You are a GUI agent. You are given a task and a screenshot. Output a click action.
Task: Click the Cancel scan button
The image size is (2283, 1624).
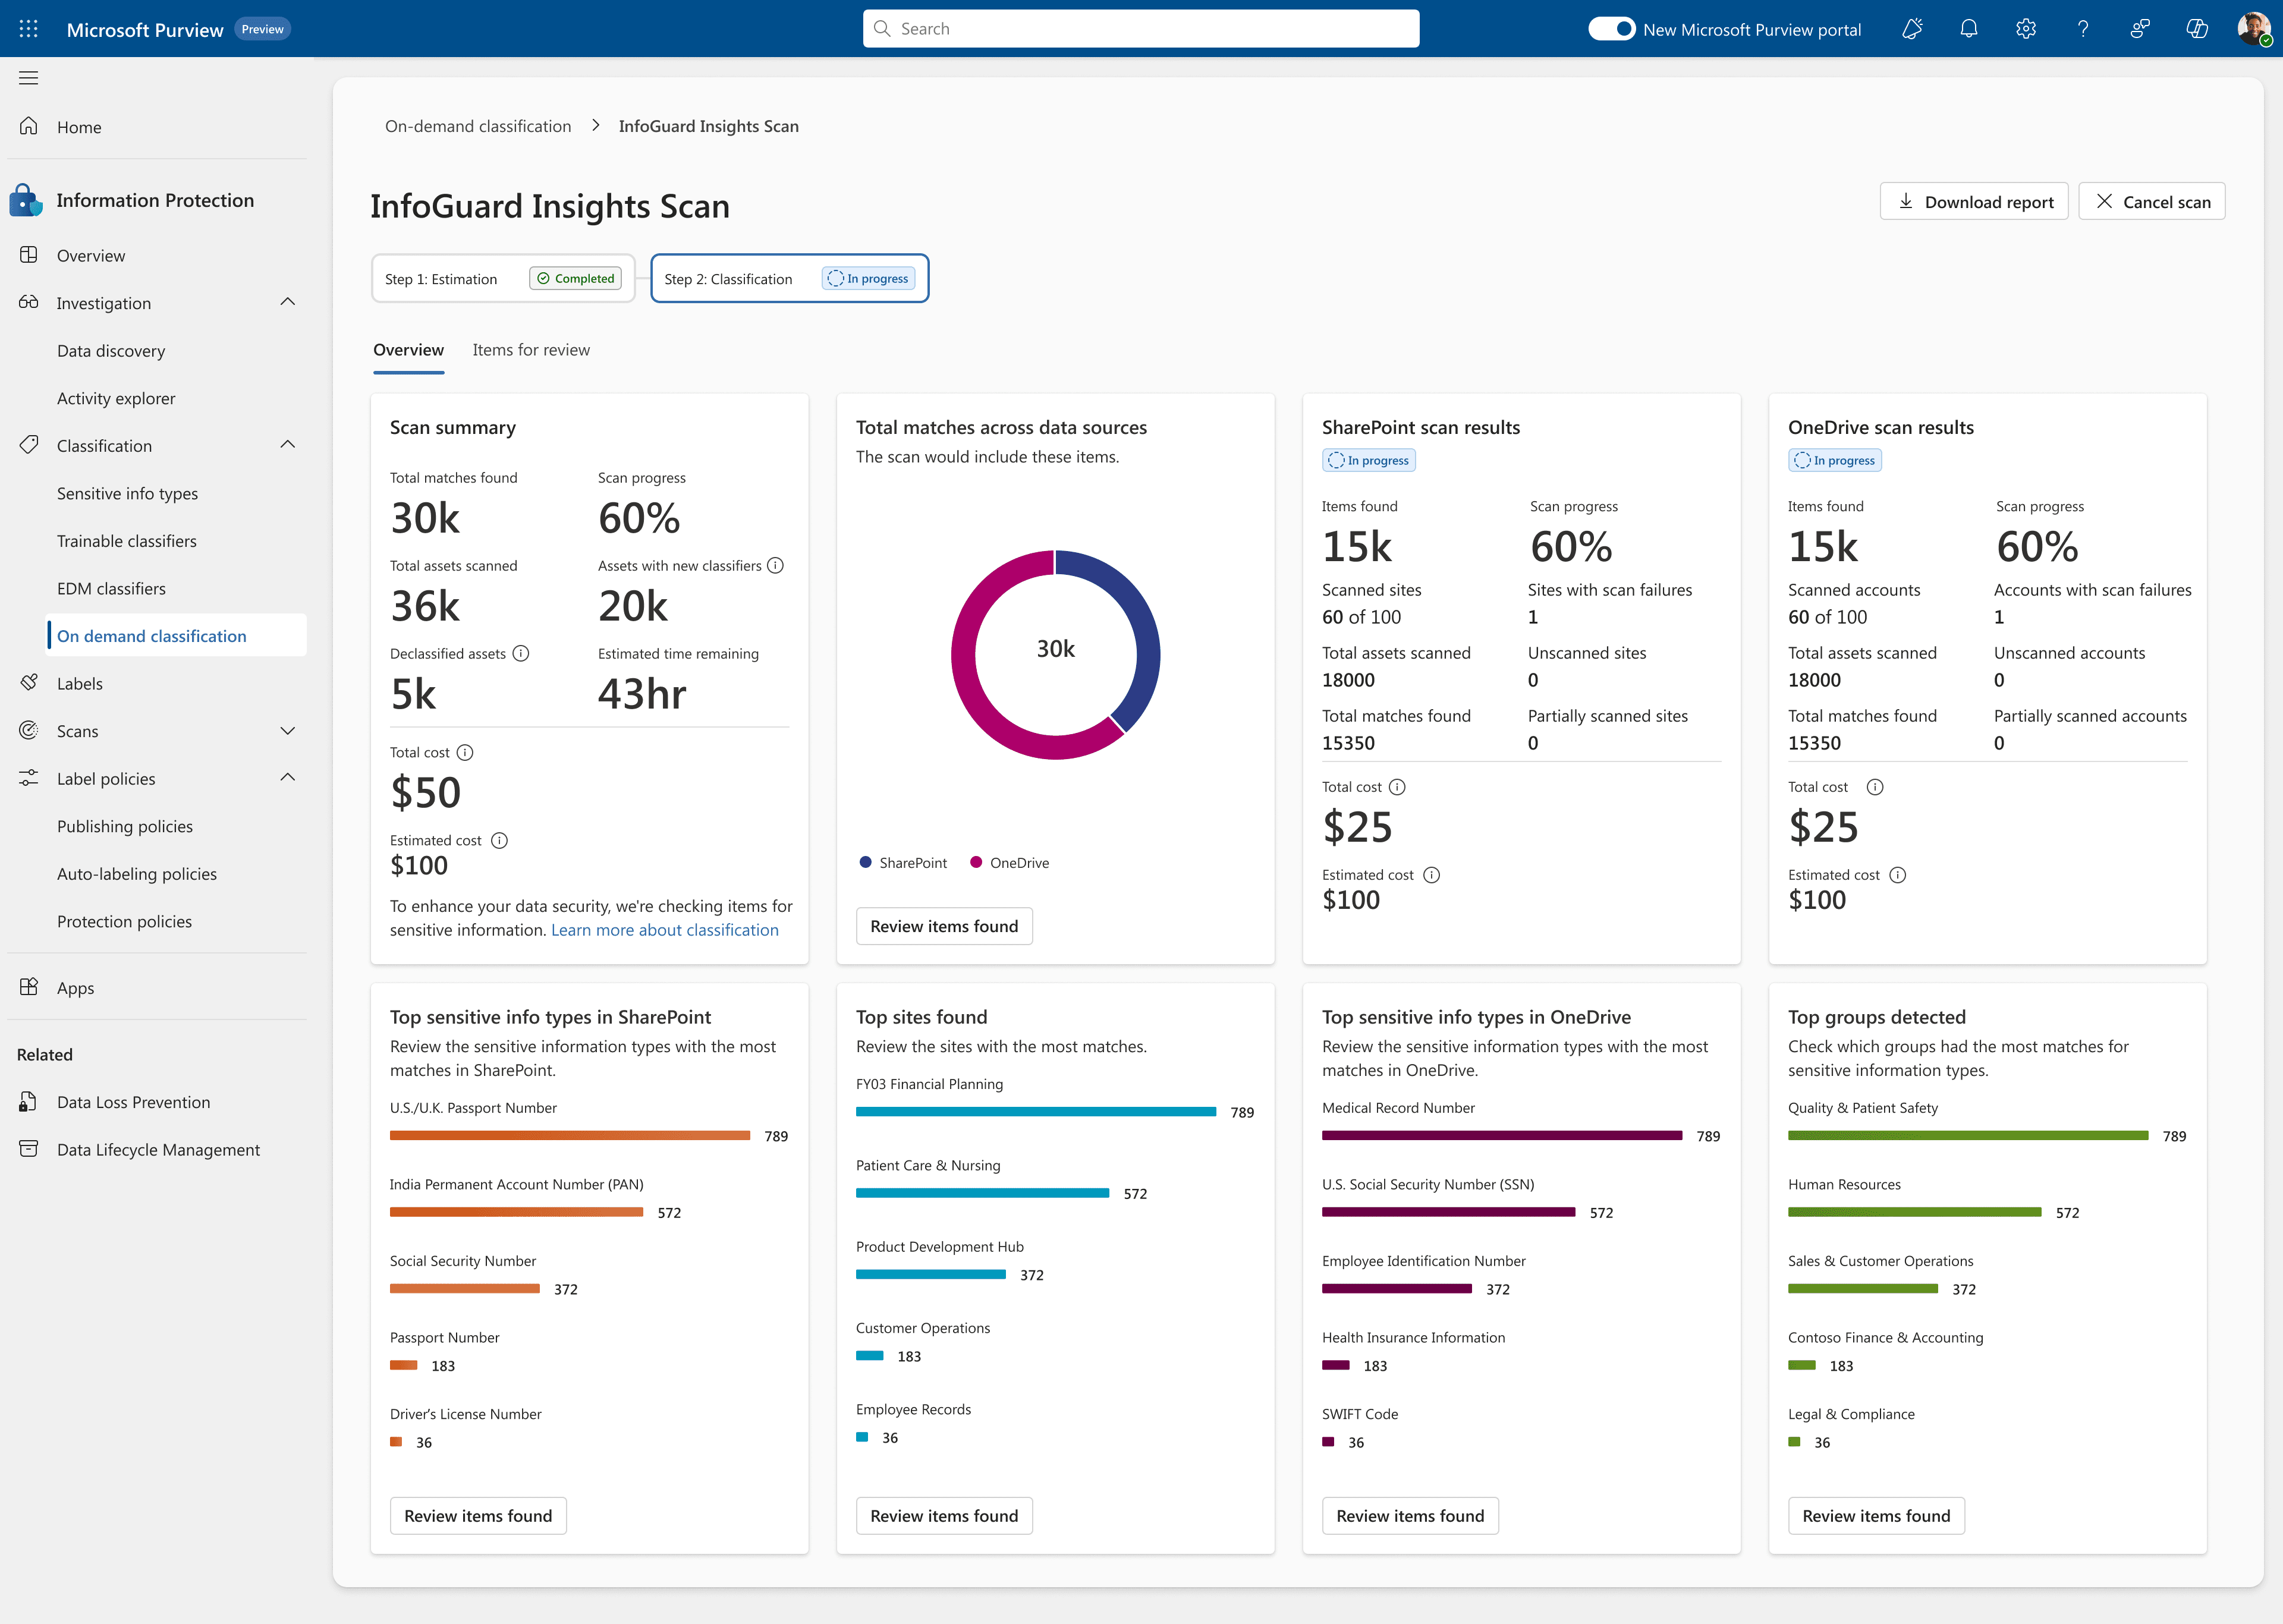(x=2152, y=201)
